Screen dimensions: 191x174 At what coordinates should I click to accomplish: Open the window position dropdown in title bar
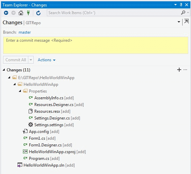coord(176,5)
